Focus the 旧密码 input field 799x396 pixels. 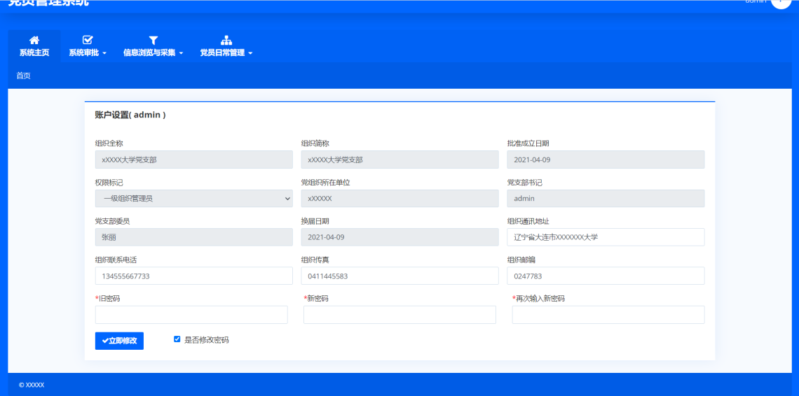click(x=191, y=315)
